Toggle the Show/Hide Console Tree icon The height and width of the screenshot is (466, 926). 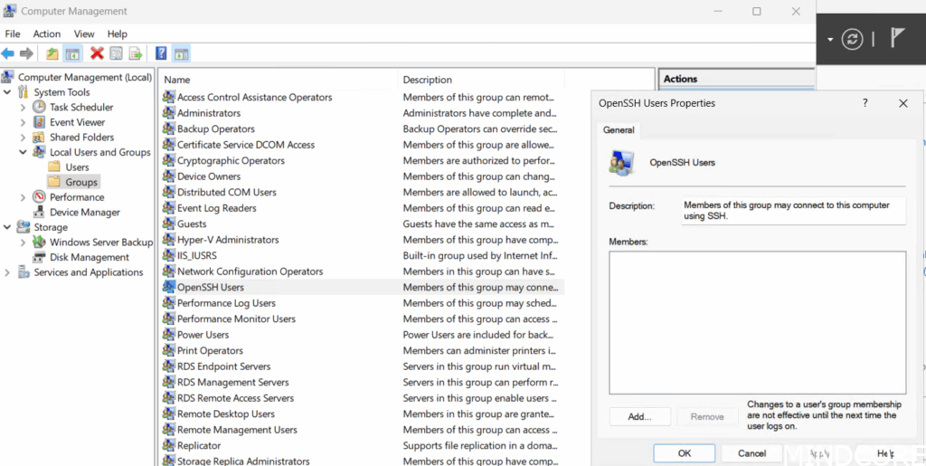[72, 53]
